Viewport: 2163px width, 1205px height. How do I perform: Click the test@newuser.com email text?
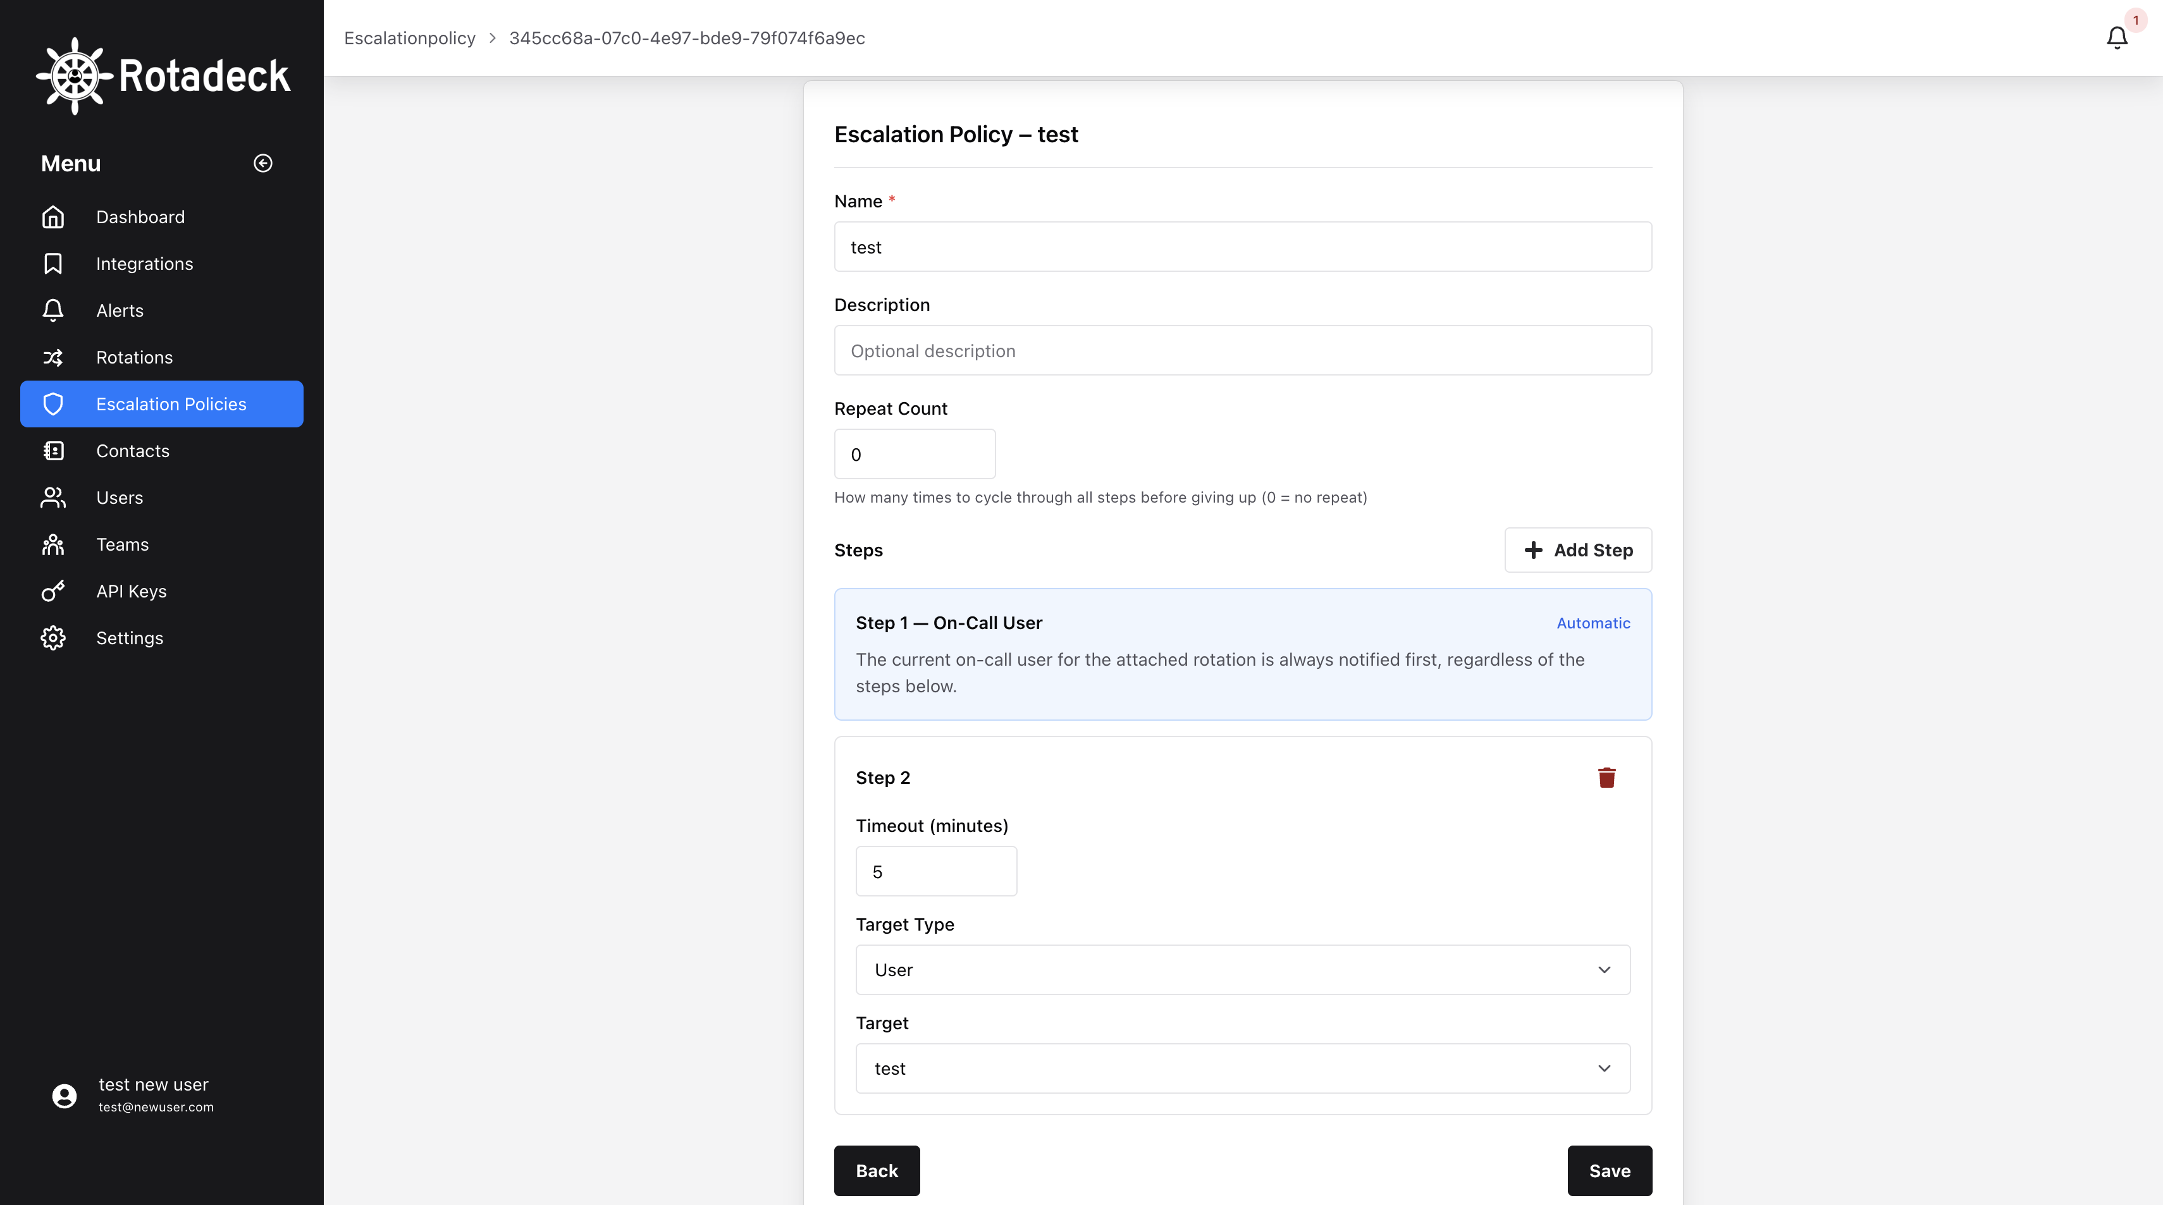[x=156, y=1107]
